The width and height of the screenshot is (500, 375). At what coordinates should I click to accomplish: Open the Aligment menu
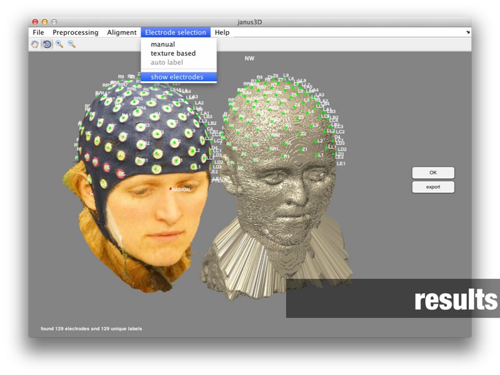click(x=121, y=32)
